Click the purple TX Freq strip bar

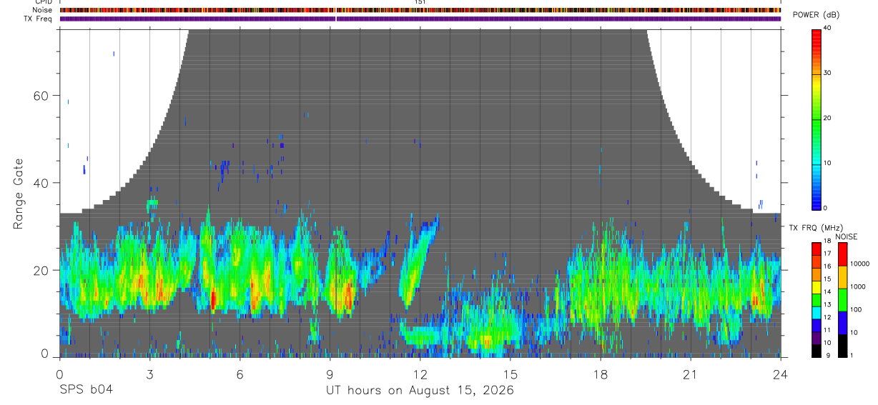(x=420, y=19)
